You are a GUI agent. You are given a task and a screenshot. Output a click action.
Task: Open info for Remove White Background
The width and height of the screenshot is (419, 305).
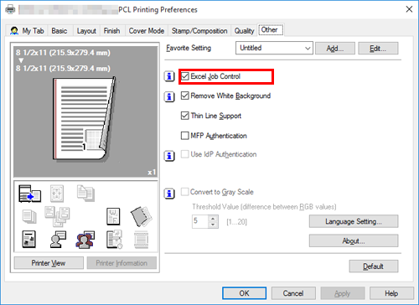pos(169,97)
